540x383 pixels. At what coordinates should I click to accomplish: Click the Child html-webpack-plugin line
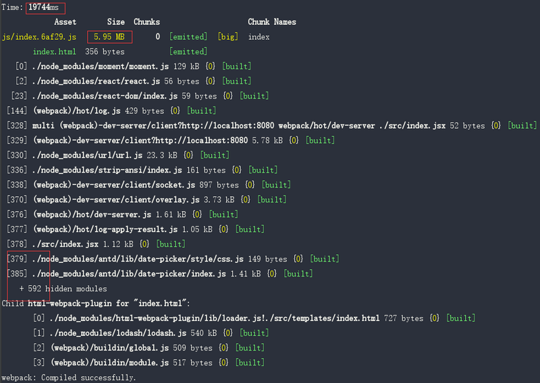pyautogui.click(x=96, y=303)
